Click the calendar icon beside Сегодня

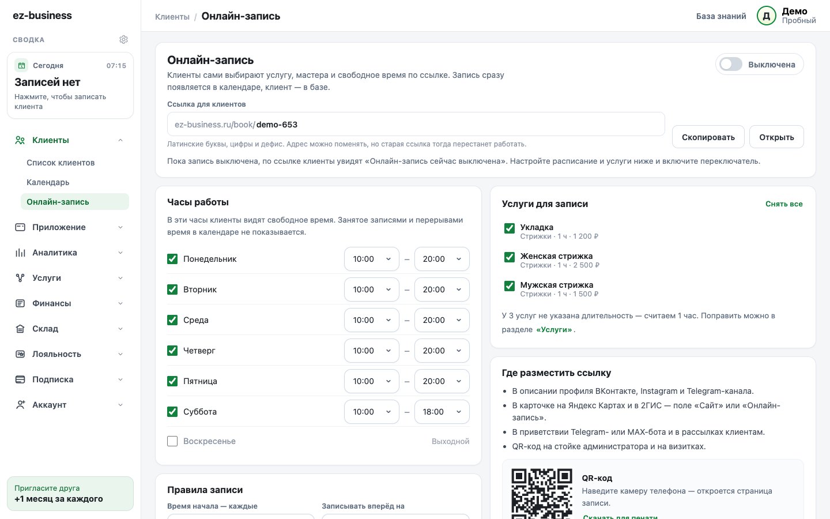21,66
